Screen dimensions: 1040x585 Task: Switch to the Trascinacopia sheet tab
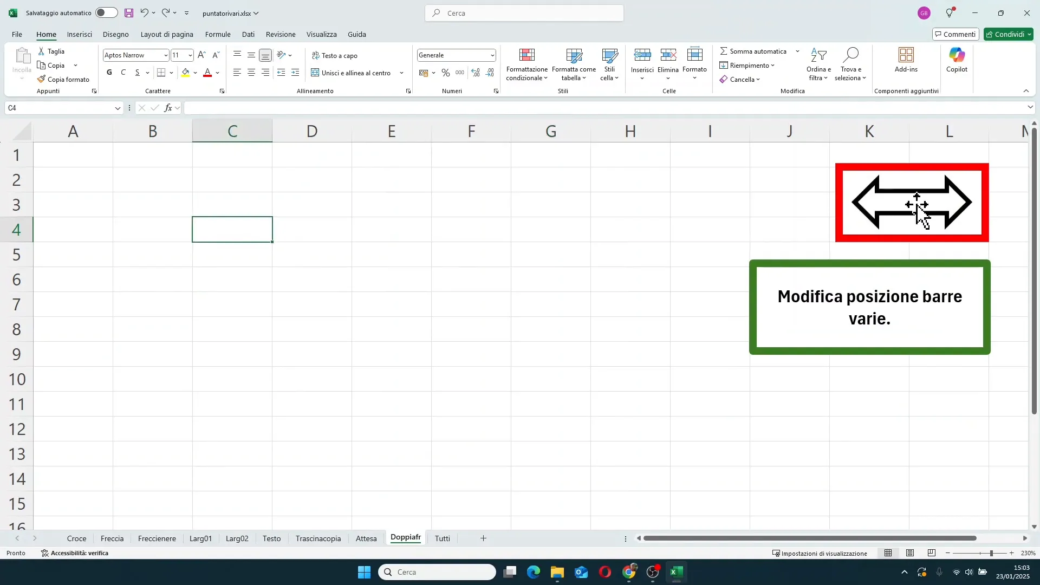click(318, 538)
